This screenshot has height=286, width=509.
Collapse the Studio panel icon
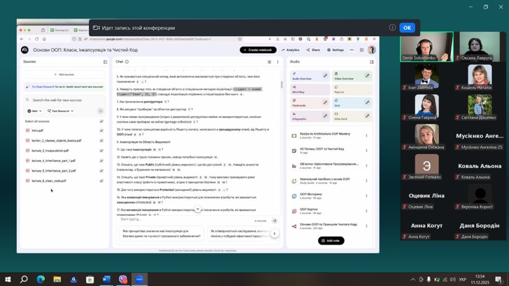(372, 62)
